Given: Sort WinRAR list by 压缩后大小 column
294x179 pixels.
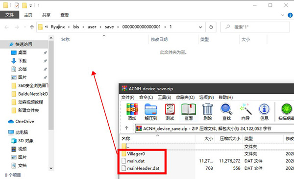Looking at the screenshot, I should (x=230, y=139).
